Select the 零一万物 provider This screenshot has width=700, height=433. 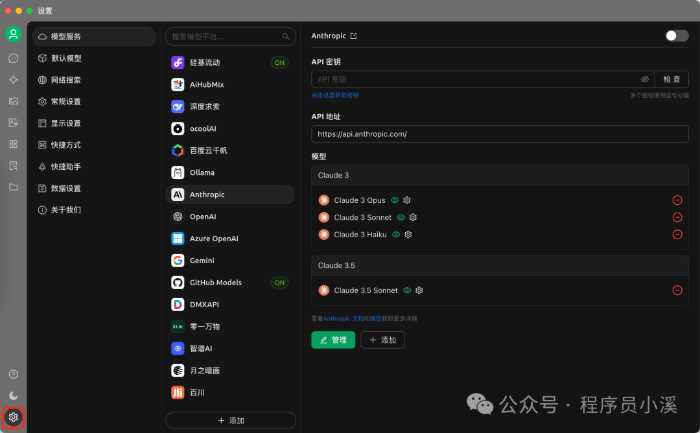(230, 326)
